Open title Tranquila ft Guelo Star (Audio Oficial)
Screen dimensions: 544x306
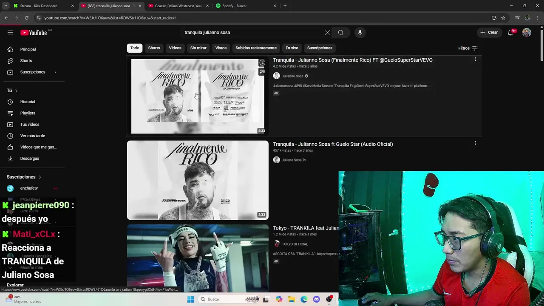(333, 144)
